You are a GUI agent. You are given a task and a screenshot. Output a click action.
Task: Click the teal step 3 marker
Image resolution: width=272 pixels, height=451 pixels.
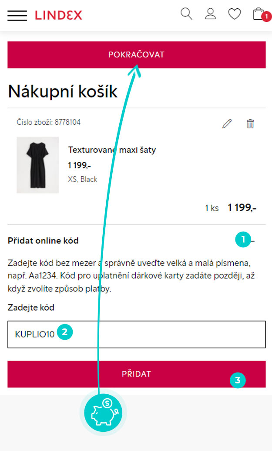tap(238, 380)
